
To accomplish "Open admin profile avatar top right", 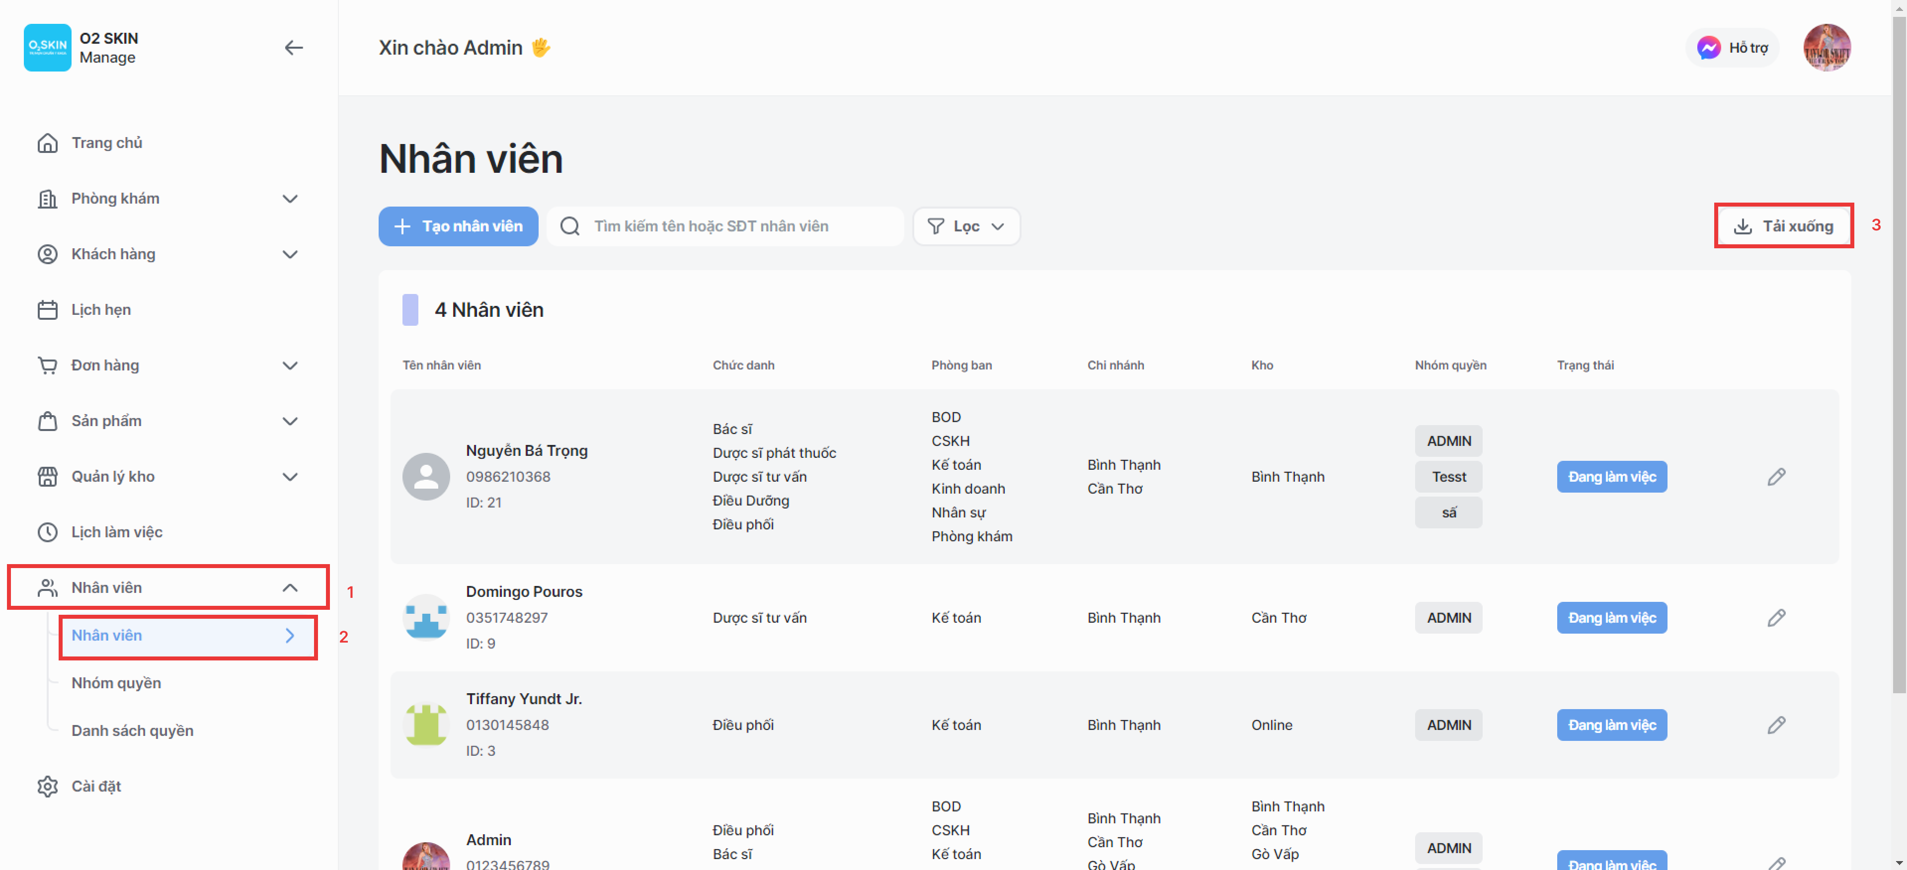I will coord(1827,48).
